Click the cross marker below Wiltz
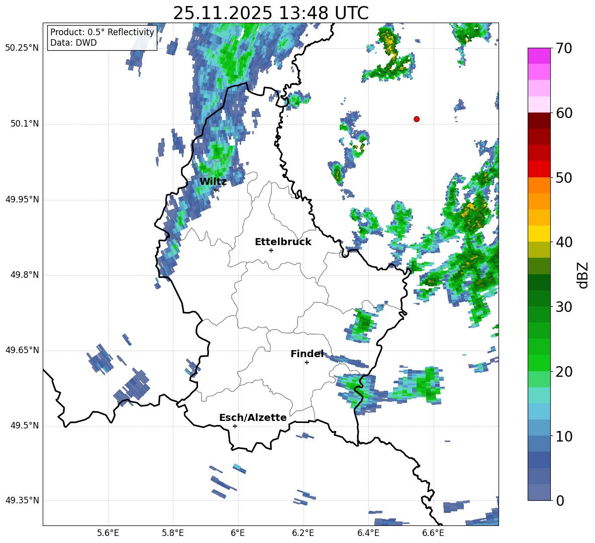This screenshot has width=595, height=543. point(216,190)
